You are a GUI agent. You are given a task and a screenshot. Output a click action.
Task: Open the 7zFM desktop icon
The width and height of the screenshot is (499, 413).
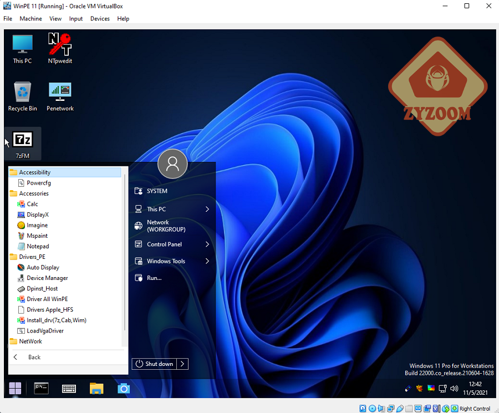[x=23, y=144]
